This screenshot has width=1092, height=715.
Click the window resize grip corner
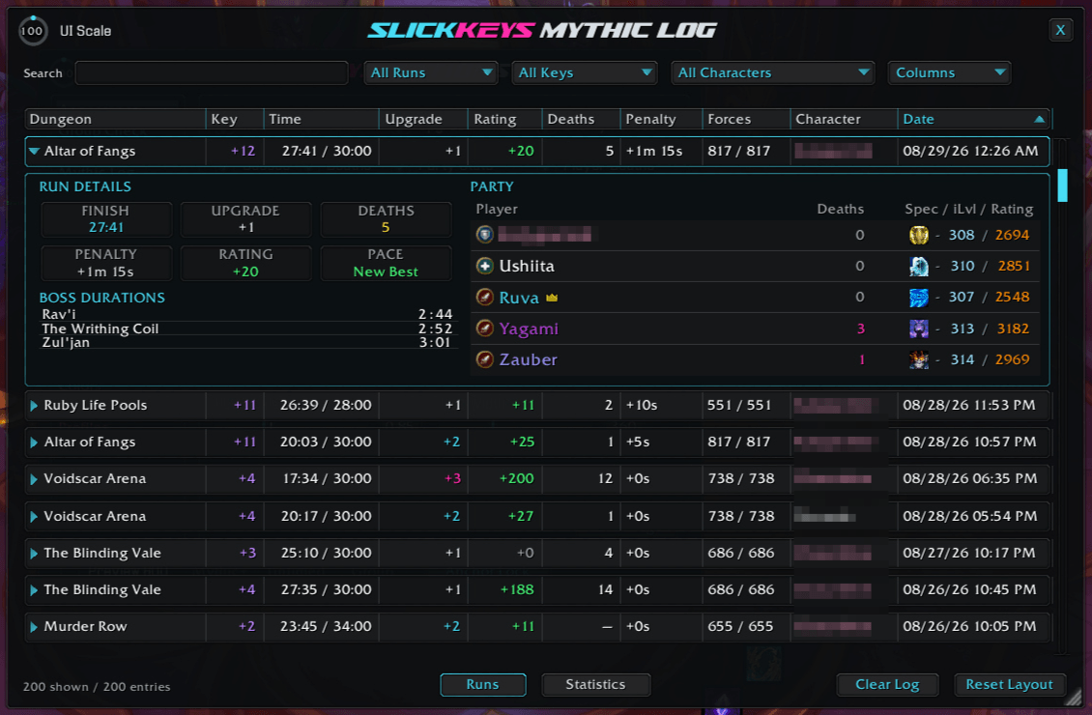[1075, 698]
